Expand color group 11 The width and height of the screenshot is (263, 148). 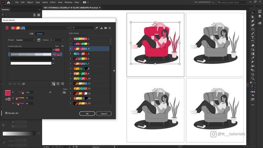[x=71, y=83]
